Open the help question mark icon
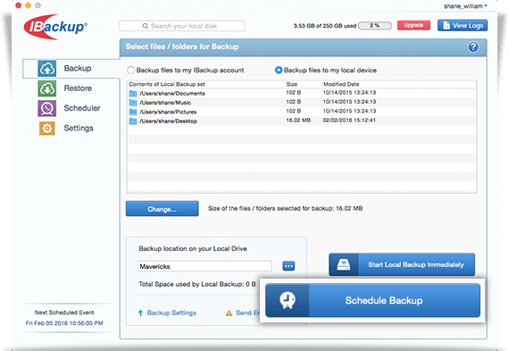 [x=473, y=47]
